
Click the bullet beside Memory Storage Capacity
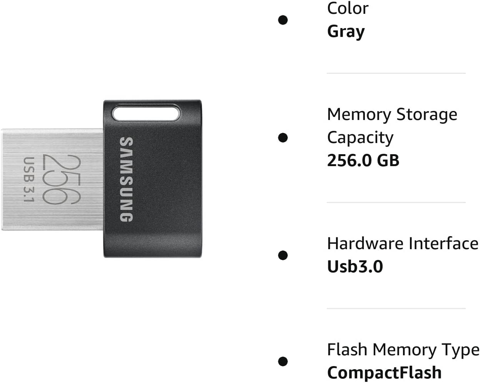[283, 138]
